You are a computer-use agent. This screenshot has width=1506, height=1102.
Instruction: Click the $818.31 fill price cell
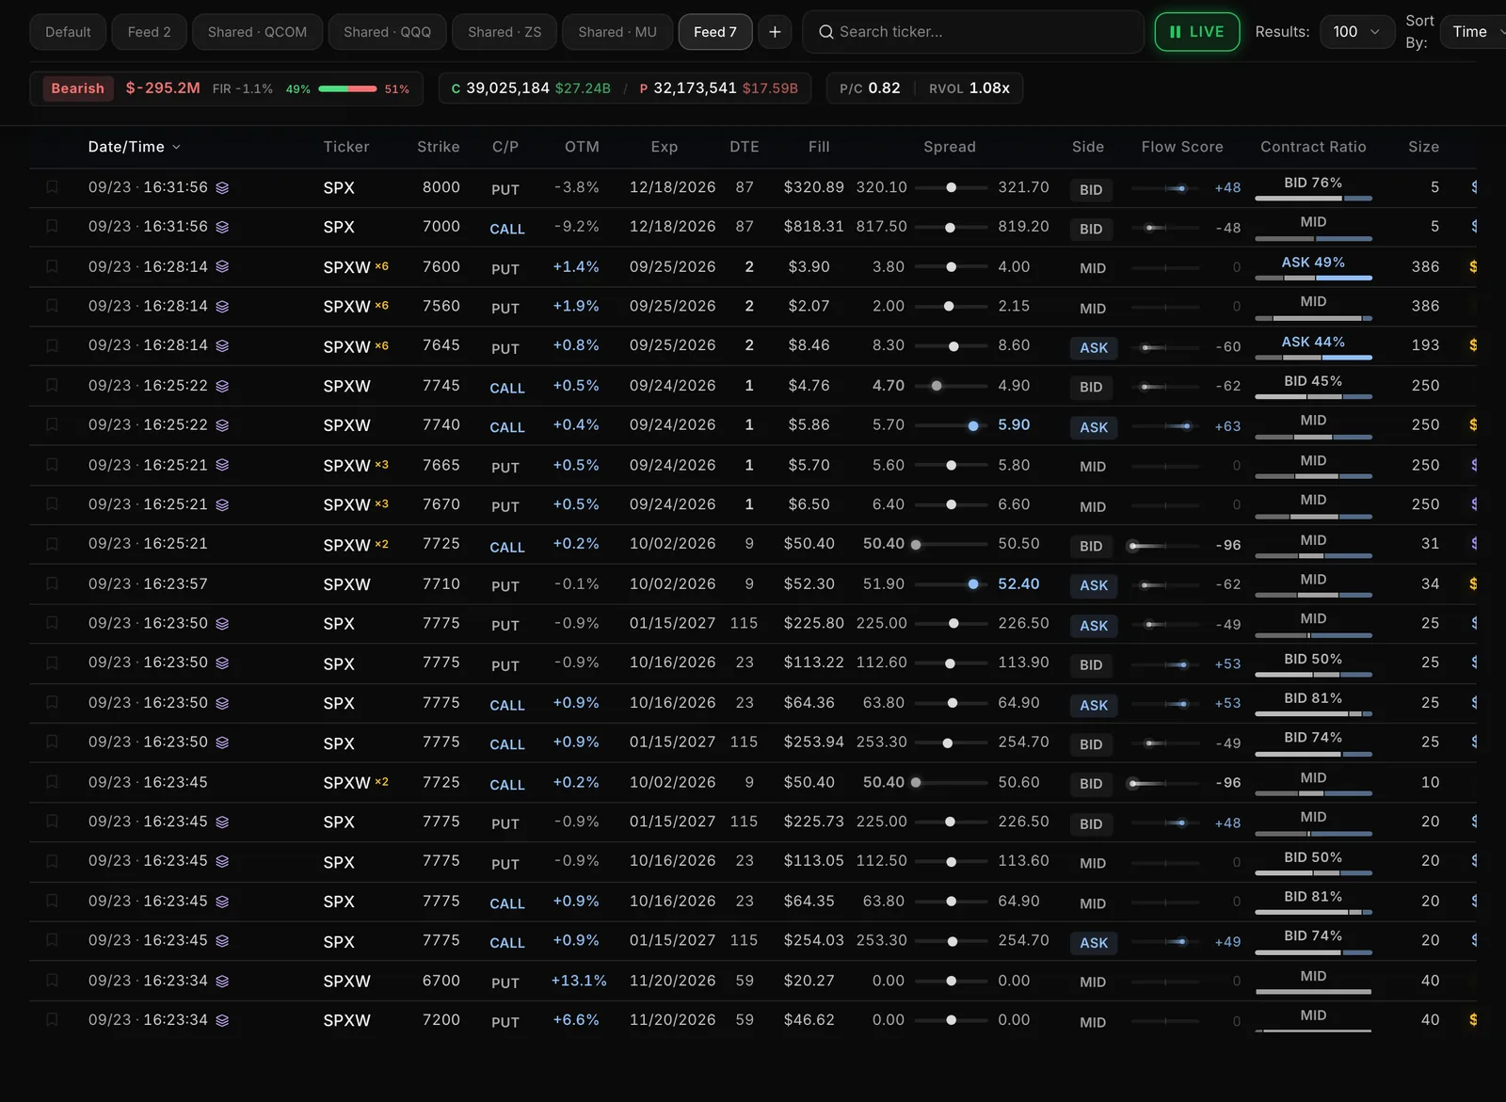point(813,227)
